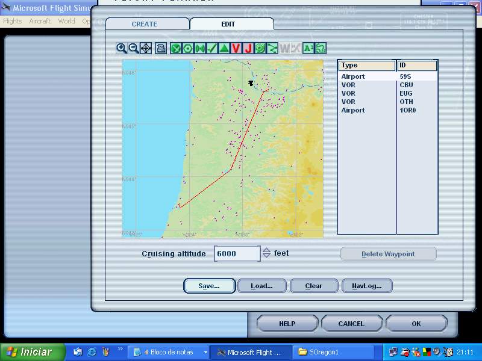Toggle NDB stations display on the map
482x361 pixels.
200,48
